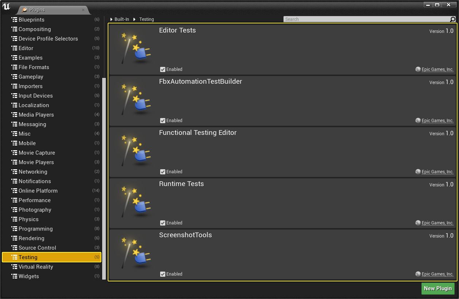Click the list icon beside Rendering

14,238
